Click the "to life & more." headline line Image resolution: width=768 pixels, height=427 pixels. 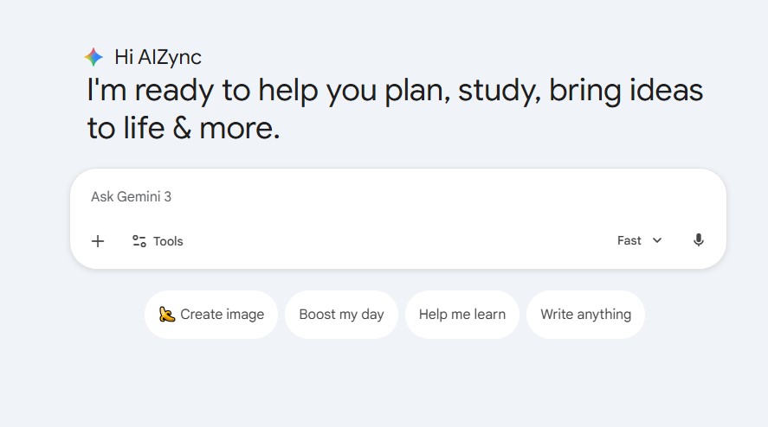(x=183, y=128)
